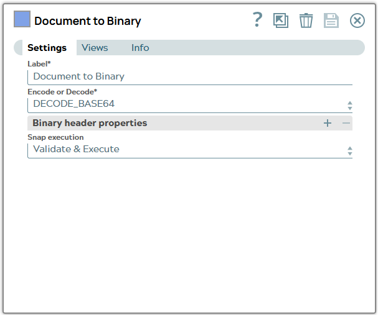Image resolution: width=378 pixels, height=315 pixels.
Task: Open the Info tab
Action: (x=140, y=48)
